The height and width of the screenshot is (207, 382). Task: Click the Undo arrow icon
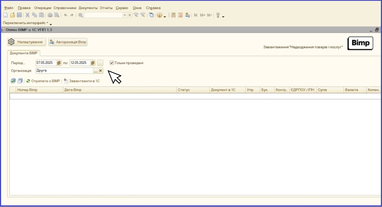click(x=65, y=15)
